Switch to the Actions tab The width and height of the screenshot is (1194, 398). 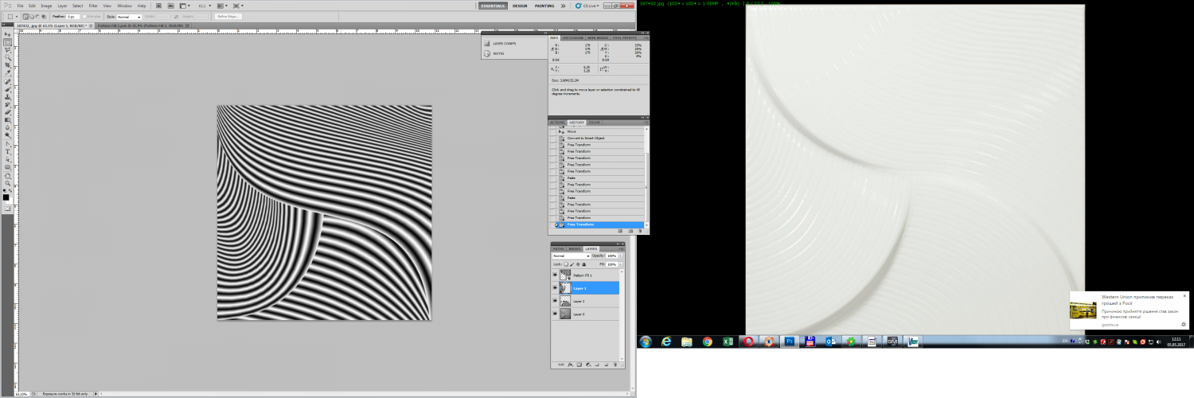tap(557, 123)
